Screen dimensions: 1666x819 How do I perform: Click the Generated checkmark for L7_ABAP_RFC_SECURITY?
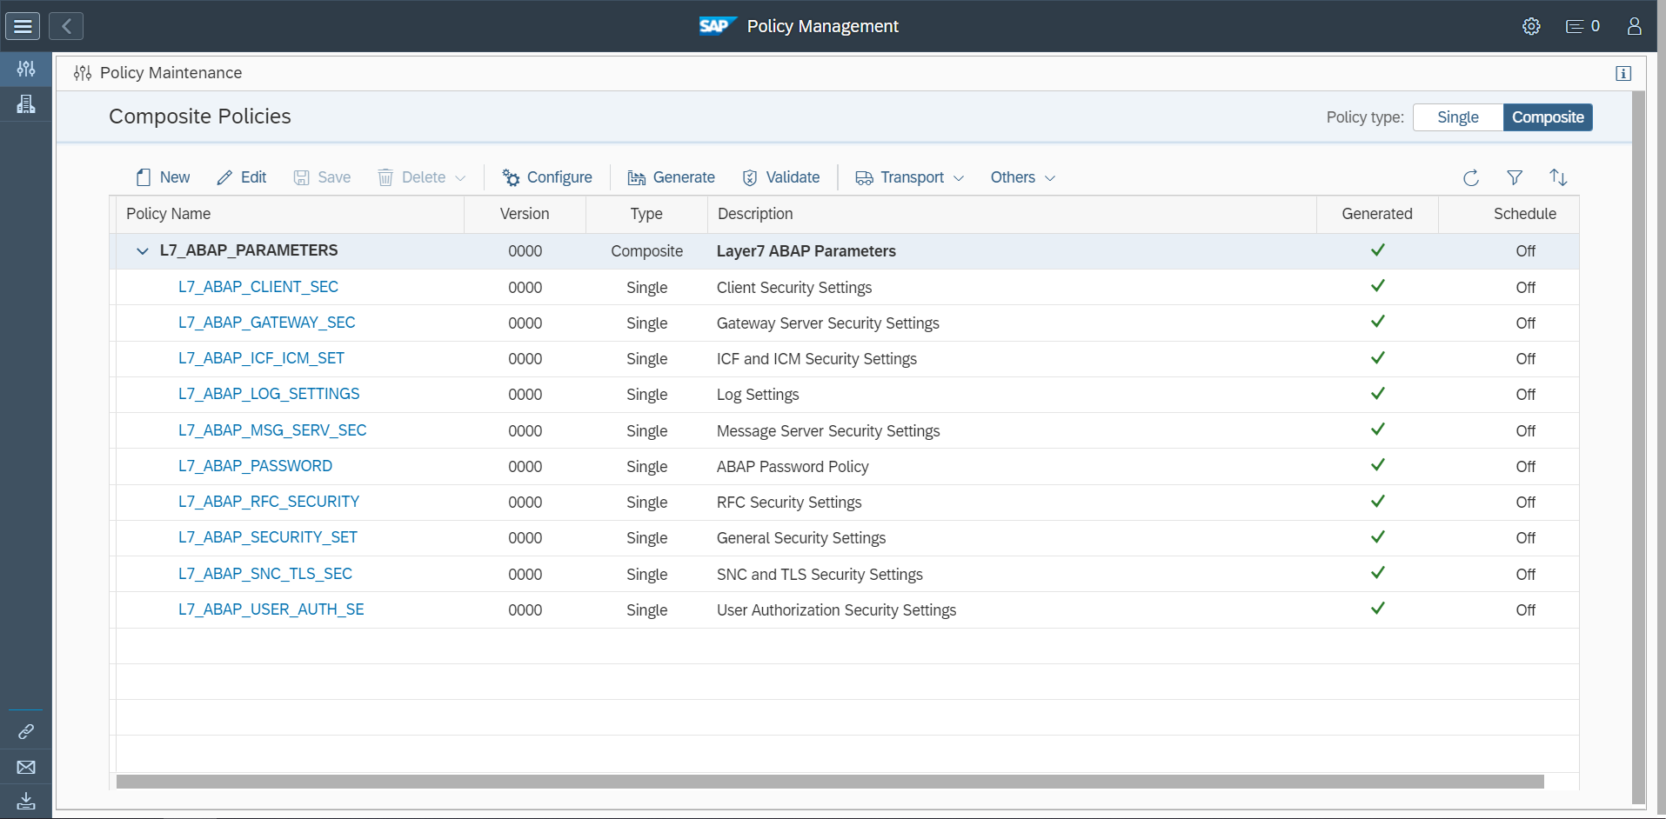click(x=1378, y=501)
